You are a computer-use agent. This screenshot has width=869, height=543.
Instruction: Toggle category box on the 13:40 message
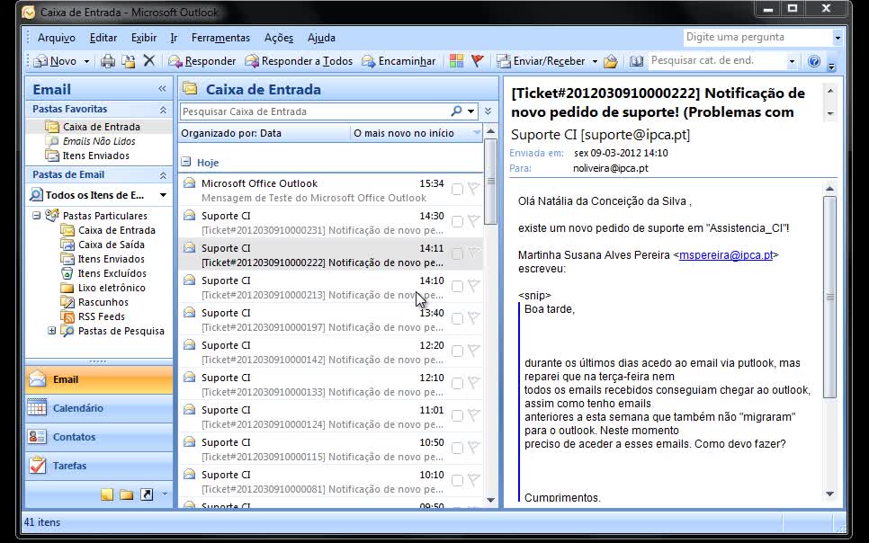(457, 318)
